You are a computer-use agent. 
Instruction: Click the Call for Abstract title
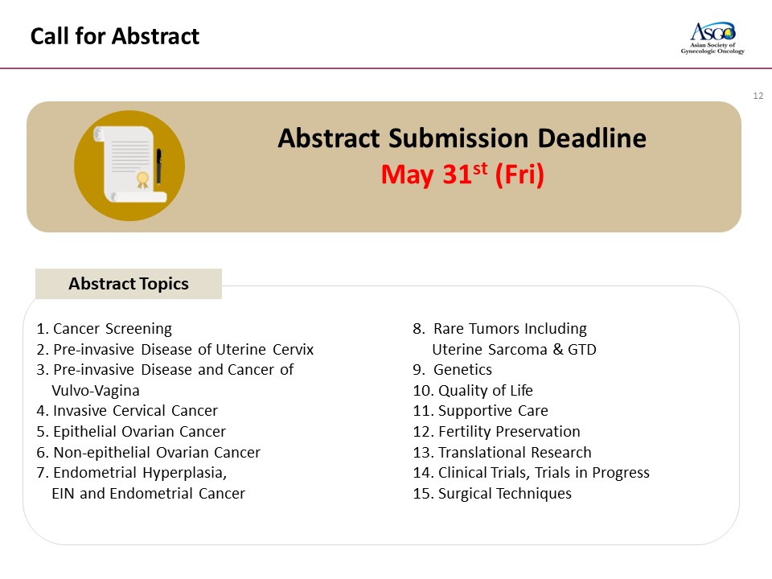click(x=115, y=36)
